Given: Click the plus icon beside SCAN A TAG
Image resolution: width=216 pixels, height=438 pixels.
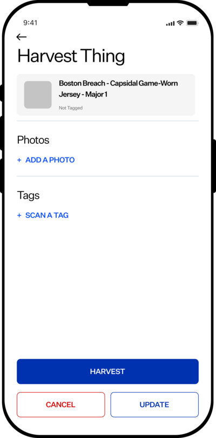Looking at the screenshot, I should pos(19,215).
